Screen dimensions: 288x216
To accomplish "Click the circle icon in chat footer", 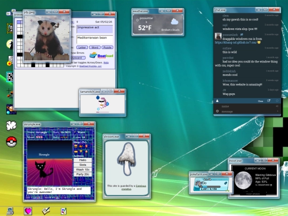I will (x=277, y=101).
